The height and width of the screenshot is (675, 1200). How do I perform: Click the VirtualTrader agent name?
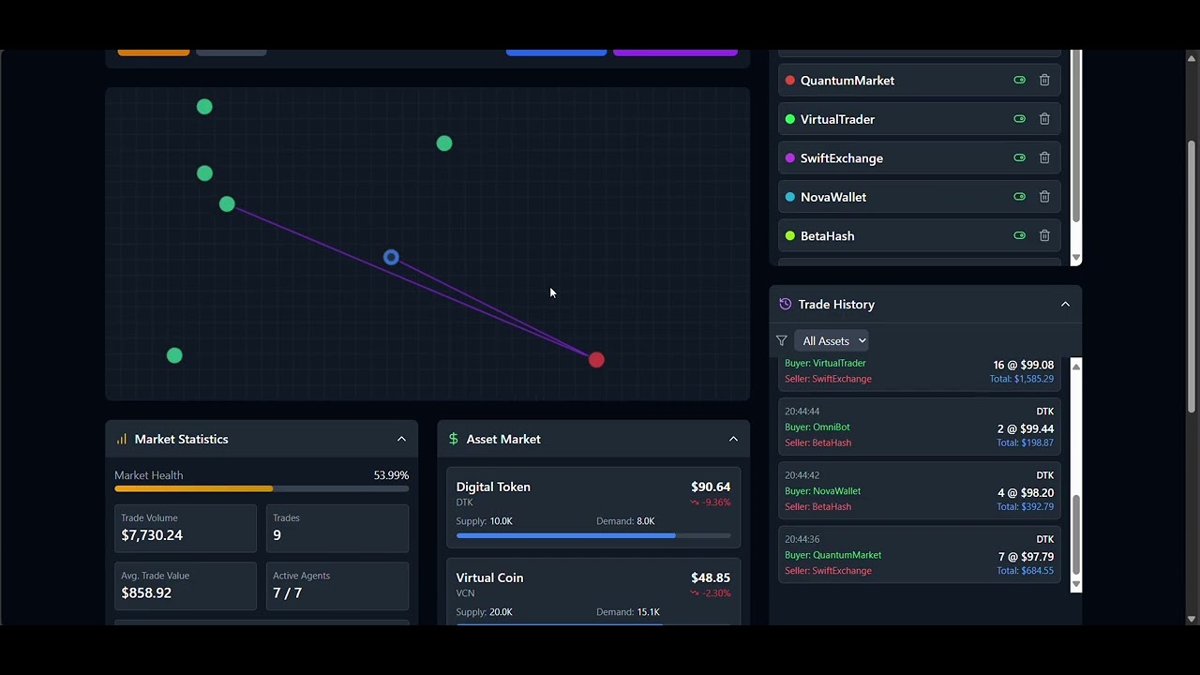837,119
